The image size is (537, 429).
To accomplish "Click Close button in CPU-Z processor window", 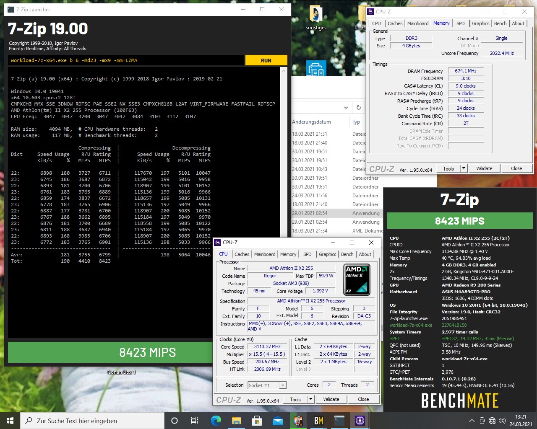I will click(363, 399).
